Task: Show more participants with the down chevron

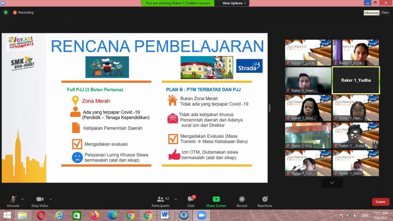Action: point(332,183)
